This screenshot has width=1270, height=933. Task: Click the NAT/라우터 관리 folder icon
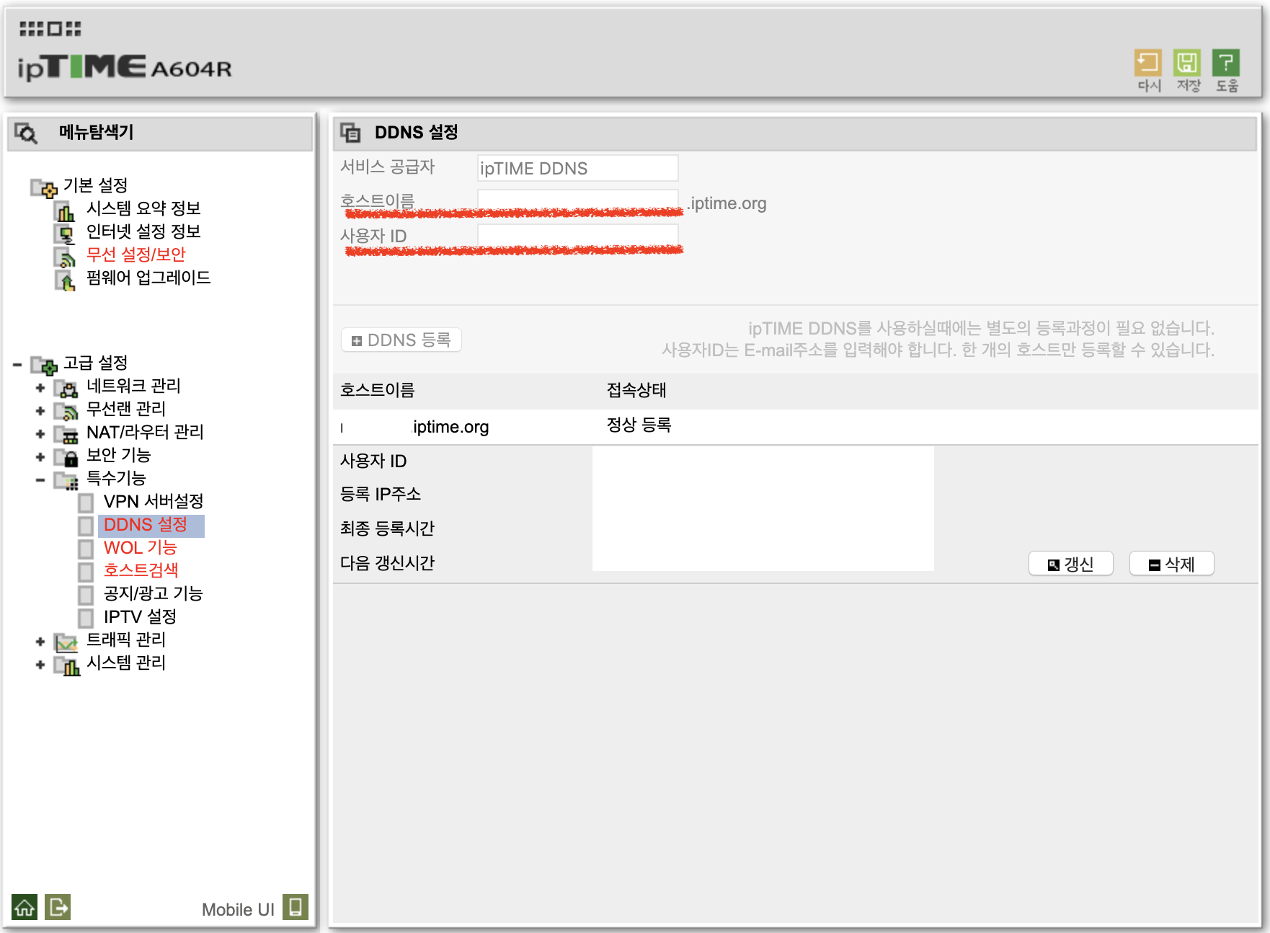point(66,435)
